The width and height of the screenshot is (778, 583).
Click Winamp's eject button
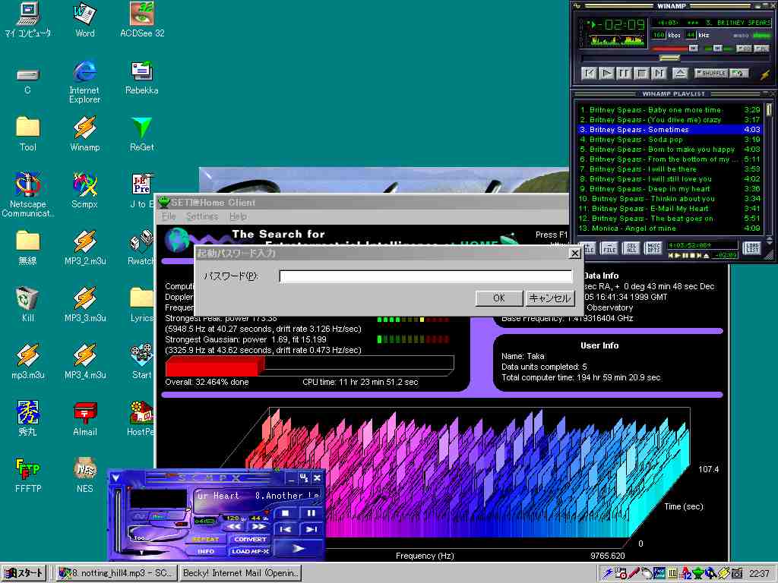(x=680, y=74)
